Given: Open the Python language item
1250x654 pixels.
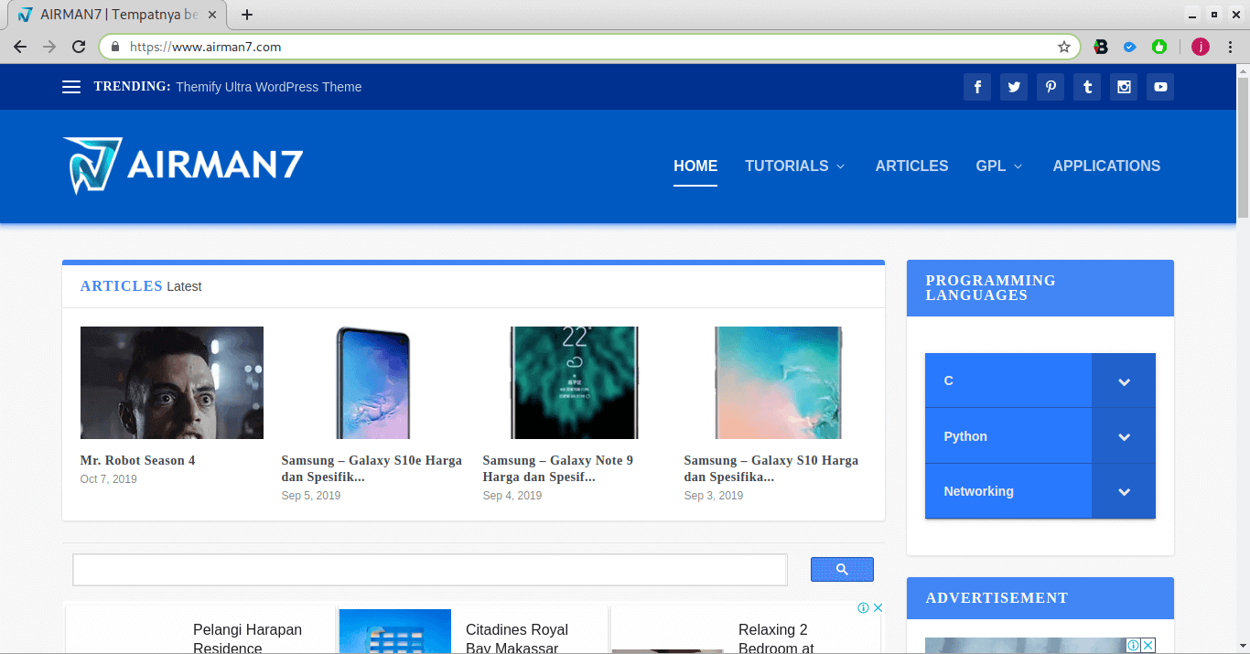Looking at the screenshot, I should click(1008, 436).
